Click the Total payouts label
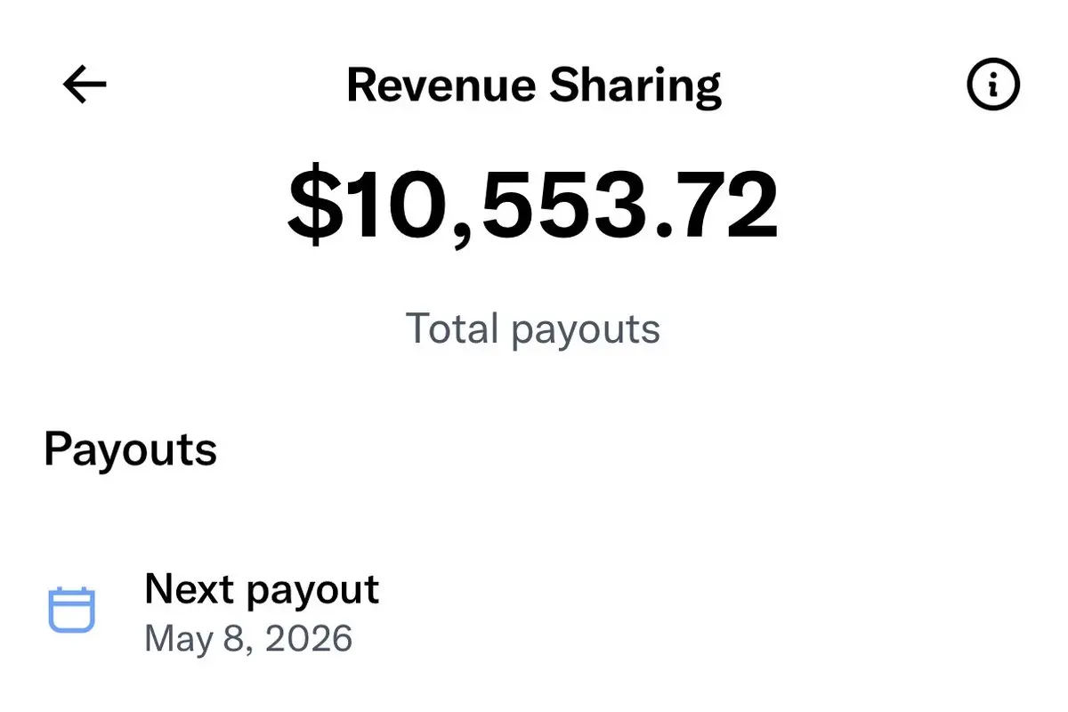Screen dimensions: 1068x712 tap(533, 329)
